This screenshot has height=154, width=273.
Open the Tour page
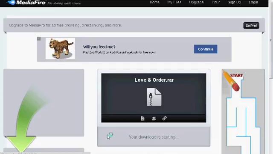[216, 2]
